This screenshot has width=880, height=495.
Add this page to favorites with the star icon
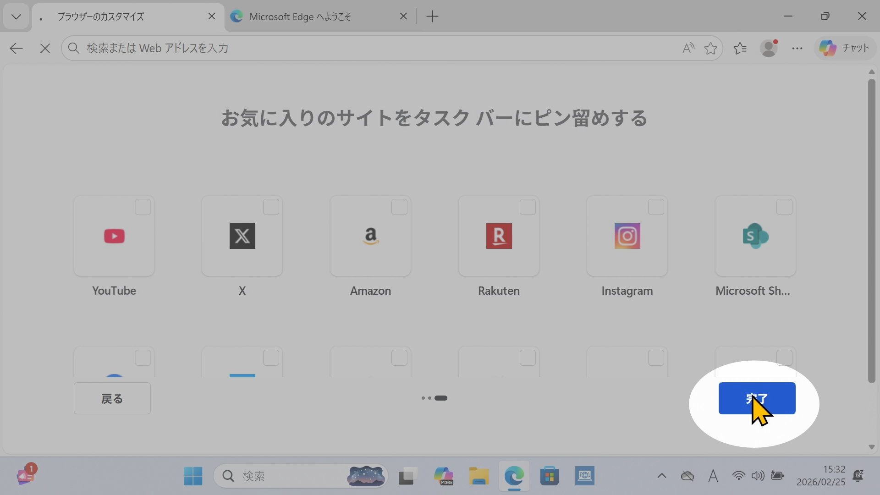(710, 48)
